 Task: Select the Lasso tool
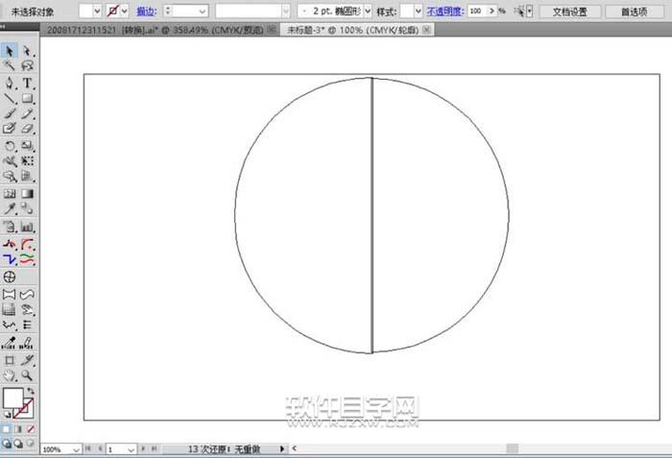tap(28, 65)
